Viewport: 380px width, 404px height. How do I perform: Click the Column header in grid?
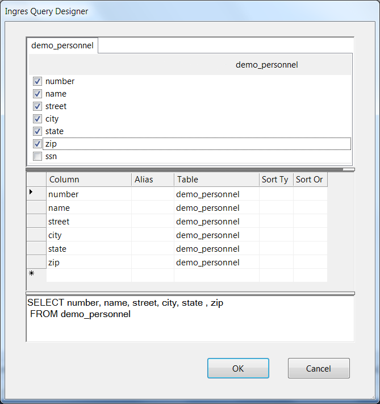point(89,180)
